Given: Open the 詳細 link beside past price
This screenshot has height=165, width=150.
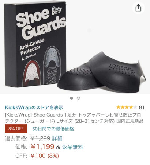Looking at the screenshot, I should 57,138.
